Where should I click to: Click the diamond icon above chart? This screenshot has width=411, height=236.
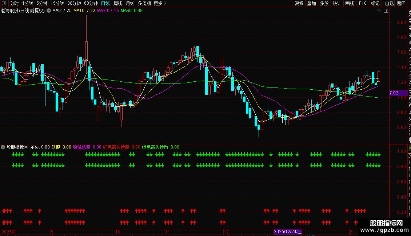tap(379, 11)
